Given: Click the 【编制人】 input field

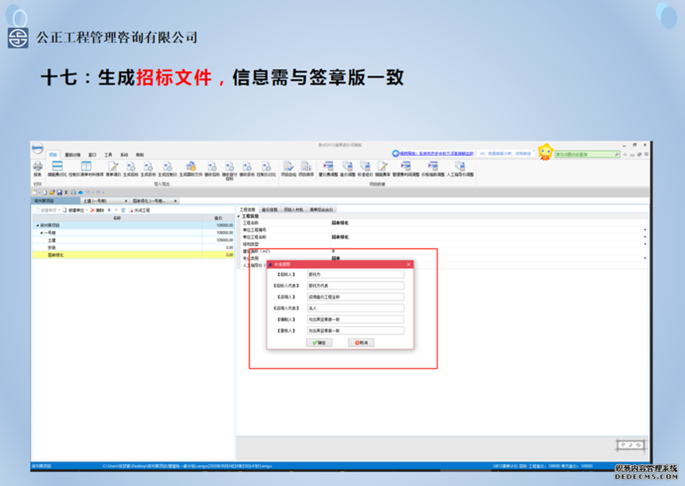Looking at the screenshot, I should [355, 319].
